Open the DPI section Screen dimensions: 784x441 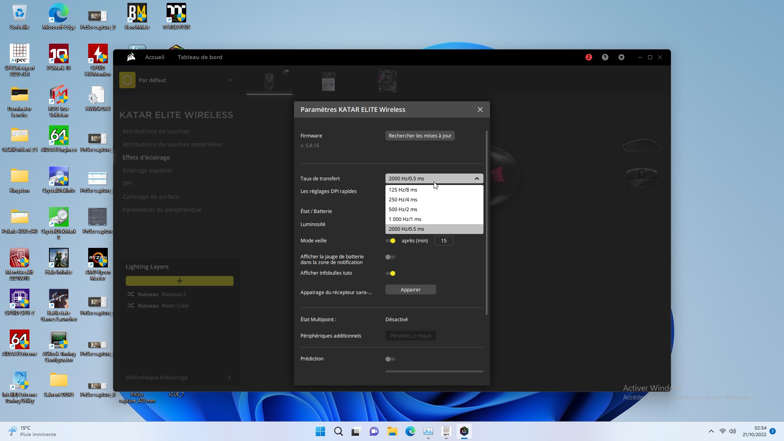127,183
